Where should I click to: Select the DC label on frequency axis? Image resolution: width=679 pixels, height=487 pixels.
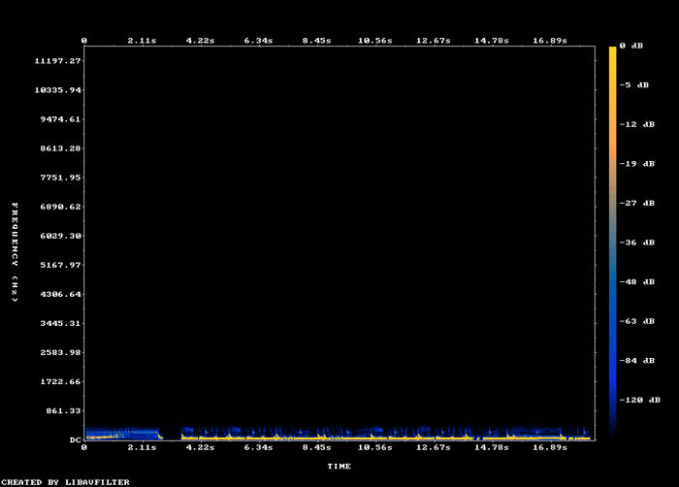75,439
